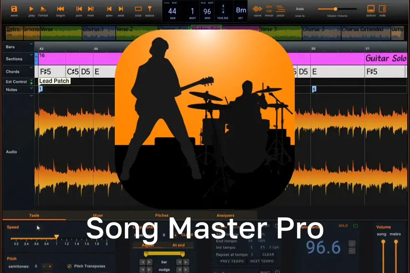Image resolution: width=410 pixels, height=273 pixels.
Task: Click note marker 1 in the Notes lane
Action: (41, 89)
